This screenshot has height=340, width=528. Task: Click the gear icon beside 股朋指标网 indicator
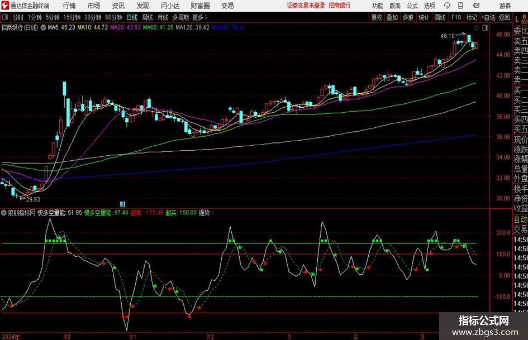click(x=4, y=213)
